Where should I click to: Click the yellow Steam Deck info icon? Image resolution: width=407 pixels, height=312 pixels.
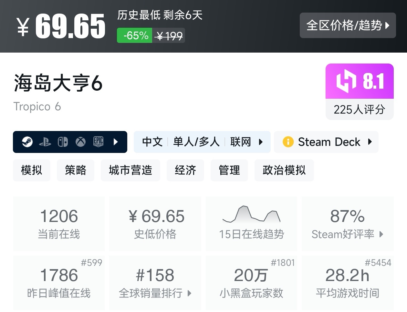[288, 142]
